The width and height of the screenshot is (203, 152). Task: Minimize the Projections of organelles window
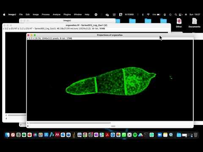(x=32, y=35)
